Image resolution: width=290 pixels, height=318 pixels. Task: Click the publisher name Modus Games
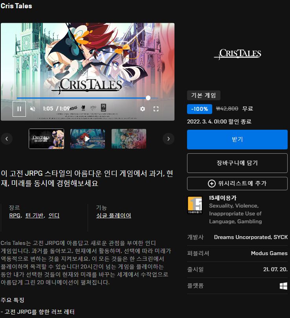269,253
